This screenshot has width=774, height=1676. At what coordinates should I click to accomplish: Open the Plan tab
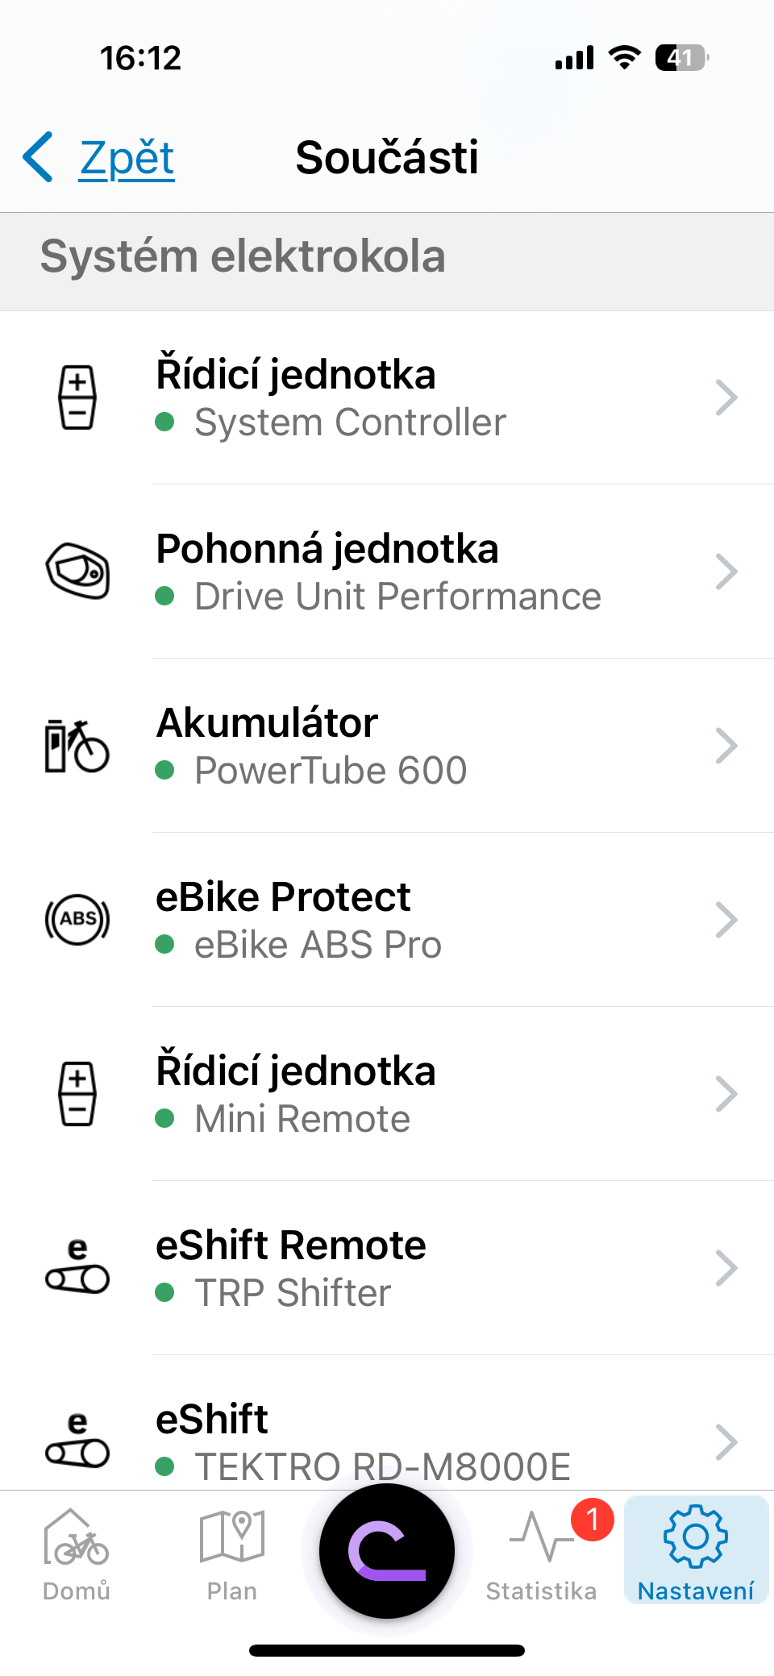[x=231, y=1554]
